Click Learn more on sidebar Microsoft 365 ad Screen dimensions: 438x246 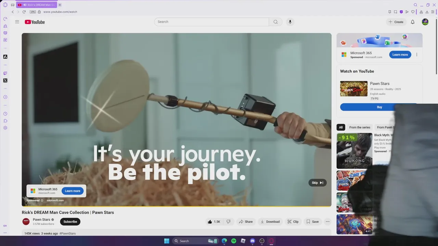tap(400, 55)
